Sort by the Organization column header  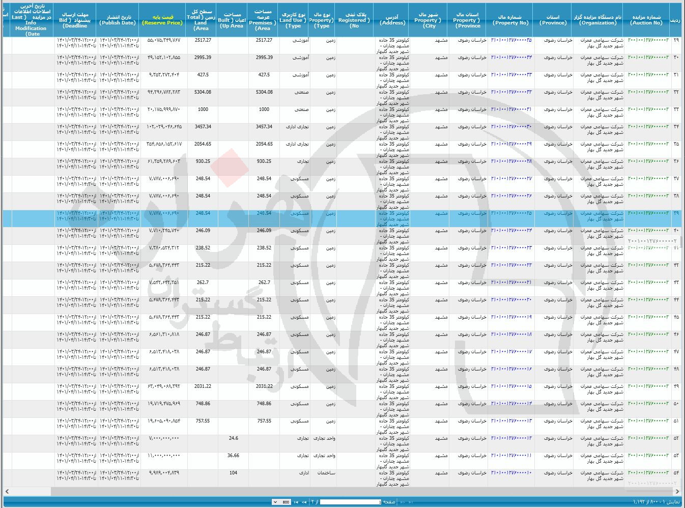[x=597, y=20]
